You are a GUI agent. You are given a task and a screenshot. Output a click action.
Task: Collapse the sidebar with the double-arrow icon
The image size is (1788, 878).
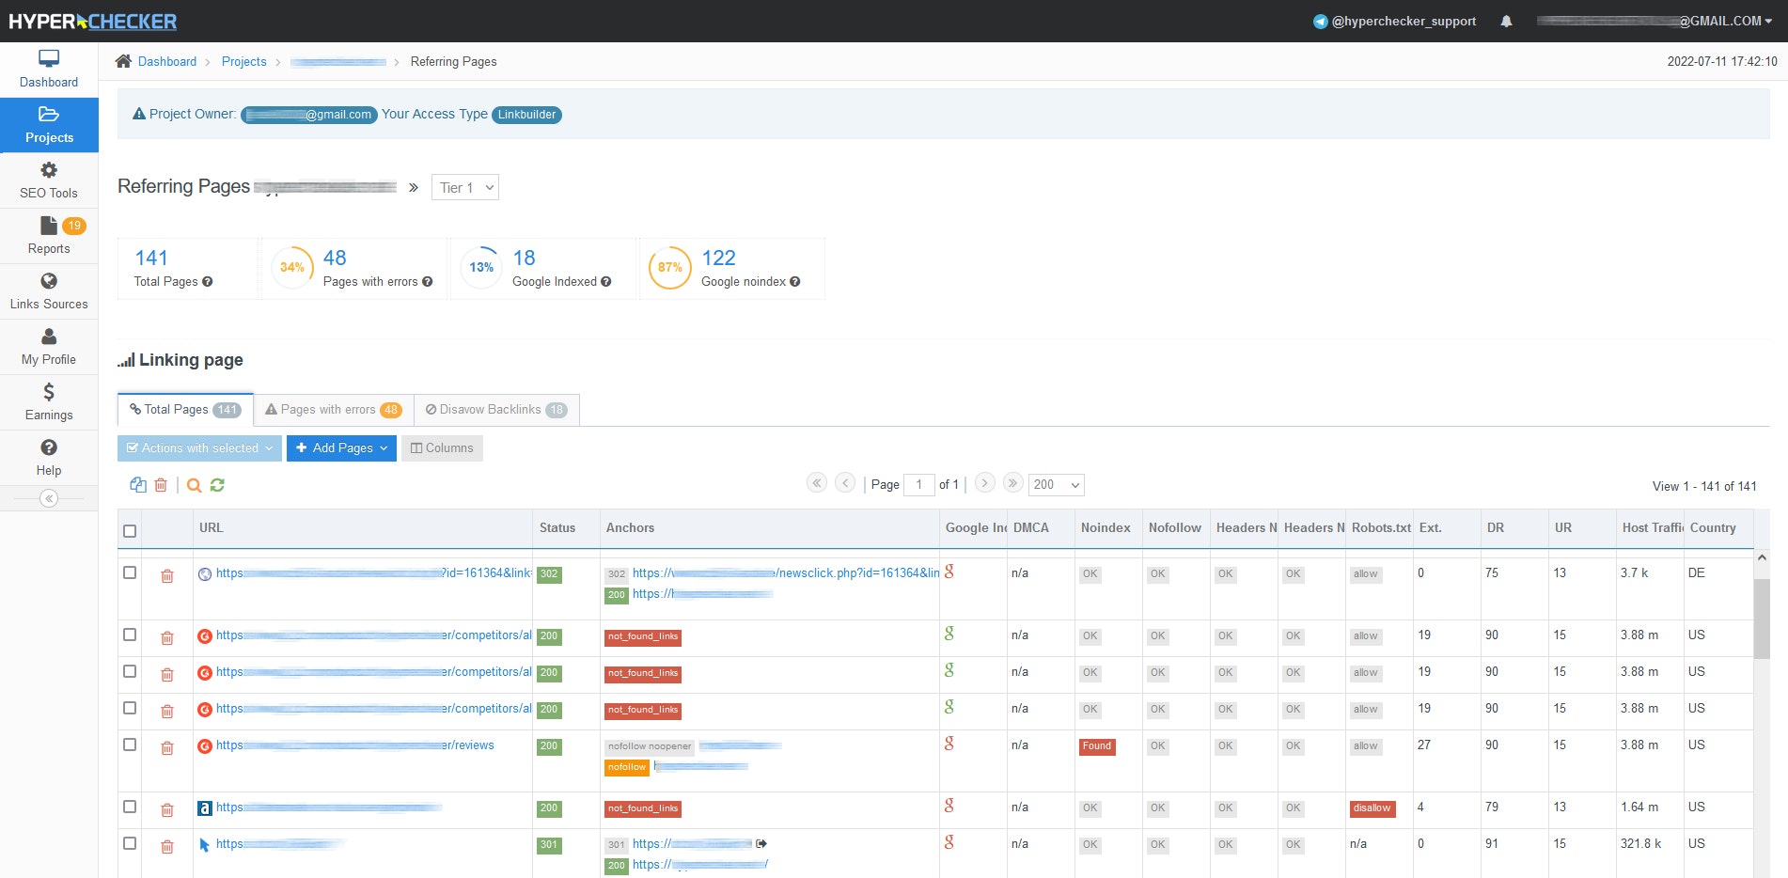pos(49,498)
